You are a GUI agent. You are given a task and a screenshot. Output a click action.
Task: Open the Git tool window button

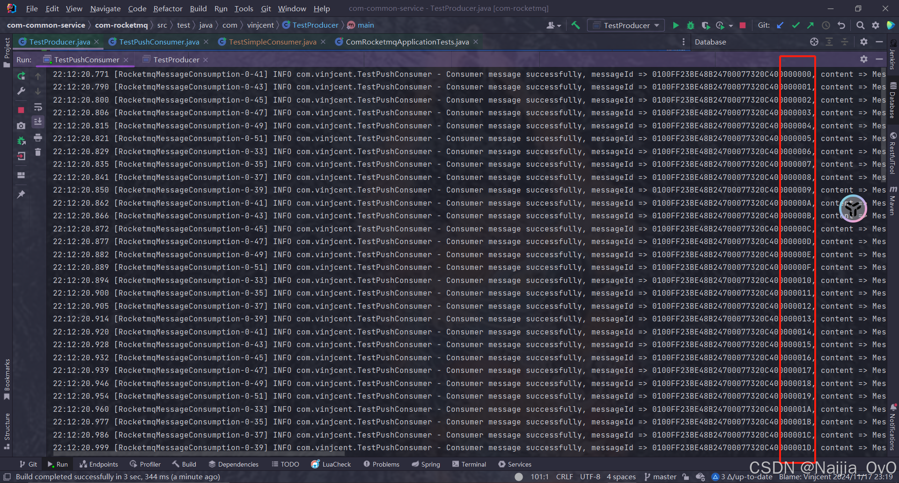pyautogui.click(x=28, y=464)
